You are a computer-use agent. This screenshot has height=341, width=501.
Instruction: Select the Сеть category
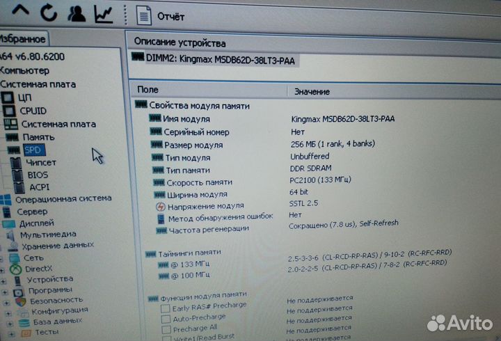coord(33,257)
